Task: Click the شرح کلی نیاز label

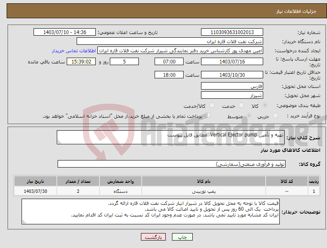Action: pyautogui.click(x=303, y=138)
